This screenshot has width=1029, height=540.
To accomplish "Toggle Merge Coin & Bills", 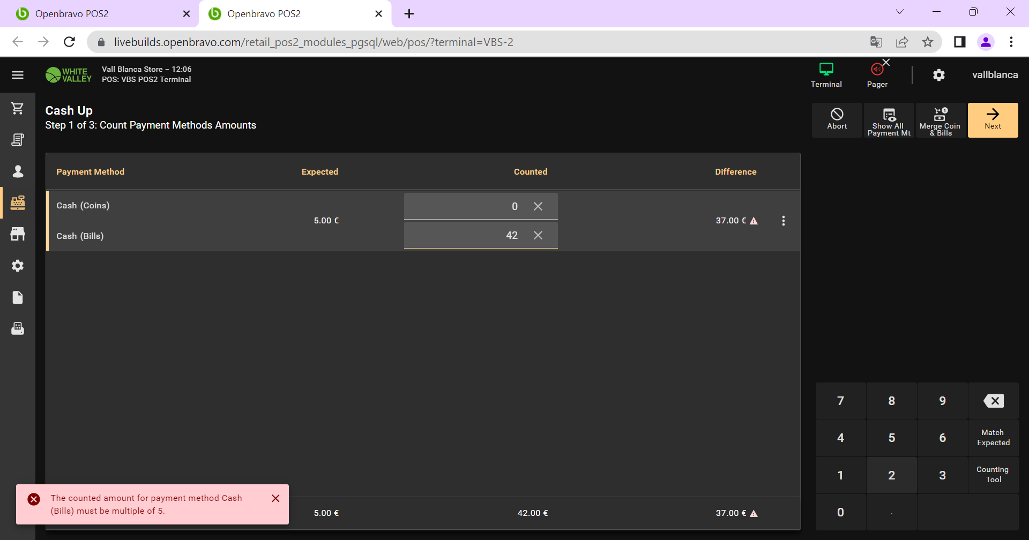I will 940,121.
